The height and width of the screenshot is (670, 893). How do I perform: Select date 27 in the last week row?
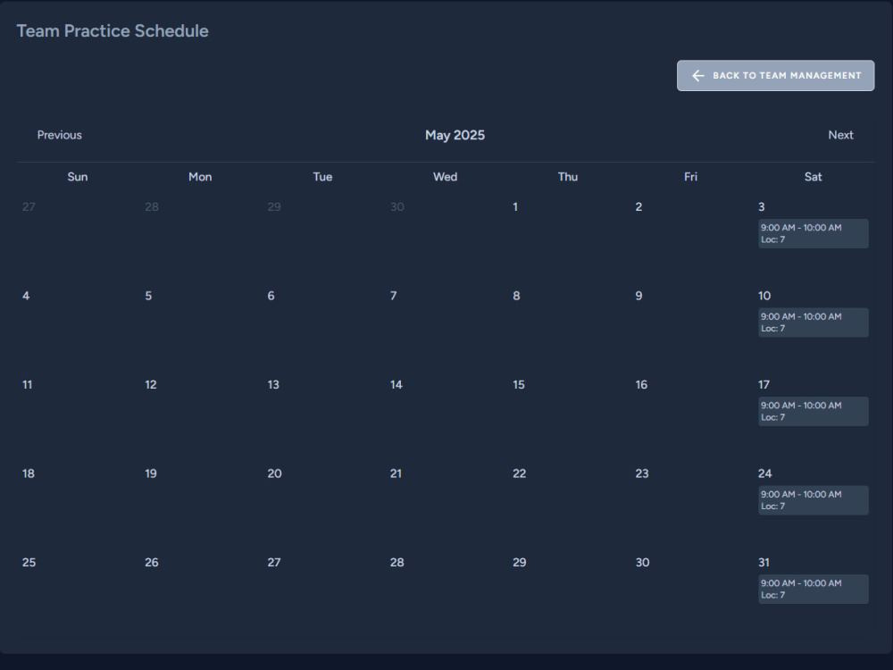pos(274,562)
